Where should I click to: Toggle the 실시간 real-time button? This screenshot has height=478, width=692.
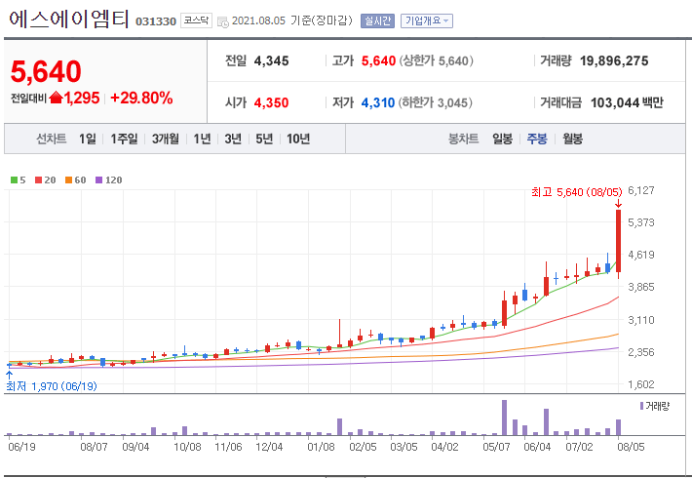tap(377, 20)
